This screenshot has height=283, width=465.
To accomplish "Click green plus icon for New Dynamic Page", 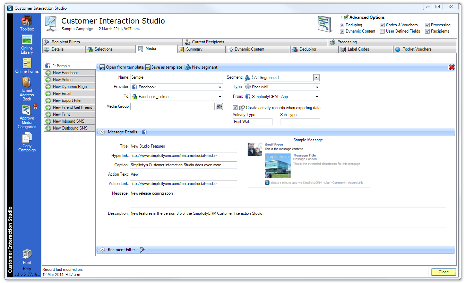I will (x=48, y=87).
